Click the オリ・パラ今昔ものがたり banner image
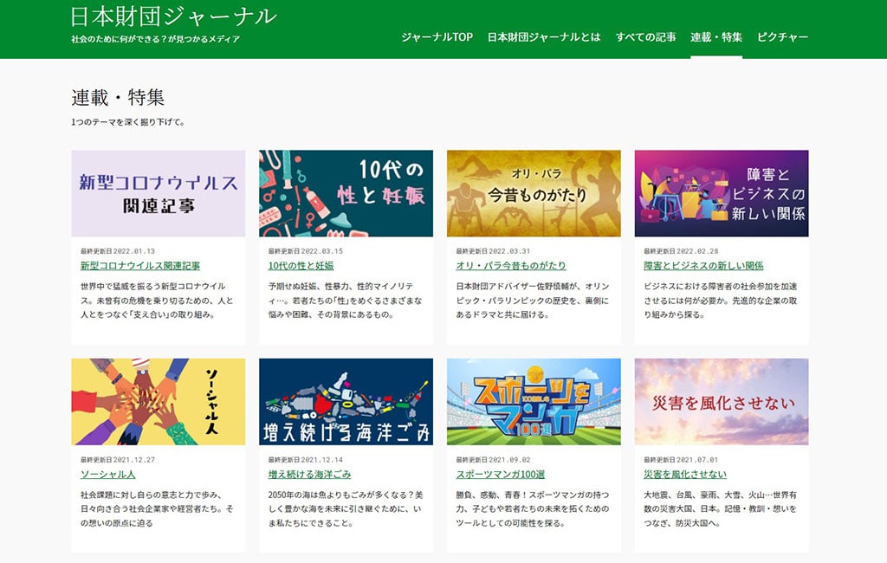Screen dimensions: 887x563 [x=534, y=193]
